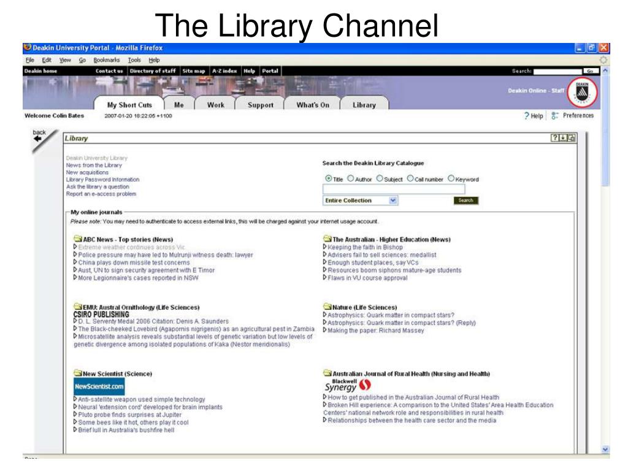
Task: Open The Australian Higher Education folder icon
Action: pyautogui.click(x=327, y=239)
